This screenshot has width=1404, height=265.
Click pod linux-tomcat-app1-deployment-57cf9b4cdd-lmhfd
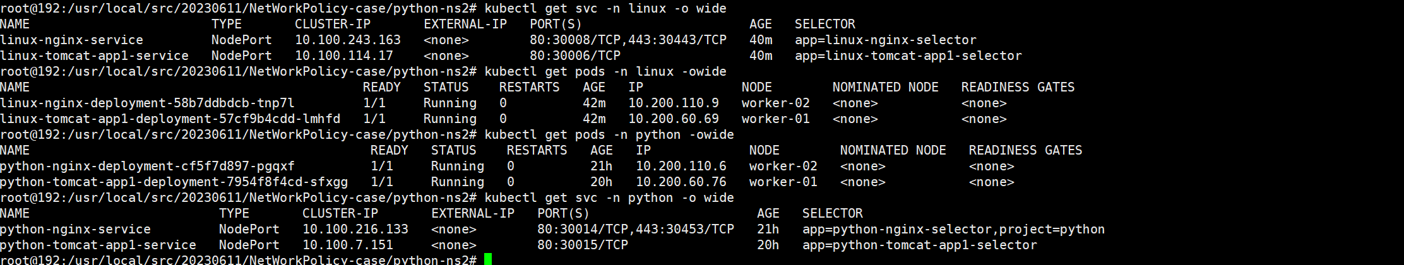coord(170,119)
